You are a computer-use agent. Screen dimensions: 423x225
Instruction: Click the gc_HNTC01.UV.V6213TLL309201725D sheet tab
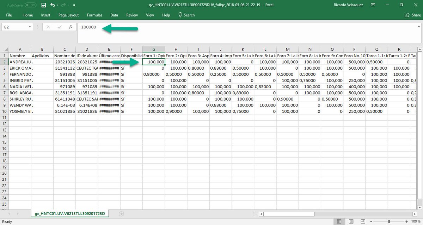70,214
